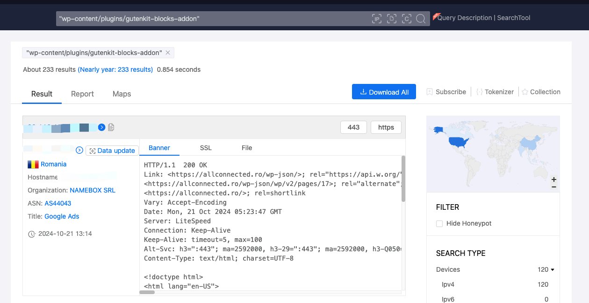Image resolution: width=589 pixels, height=303 pixels.
Task: Click the IP search icon in search bar
Action: click(377, 19)
